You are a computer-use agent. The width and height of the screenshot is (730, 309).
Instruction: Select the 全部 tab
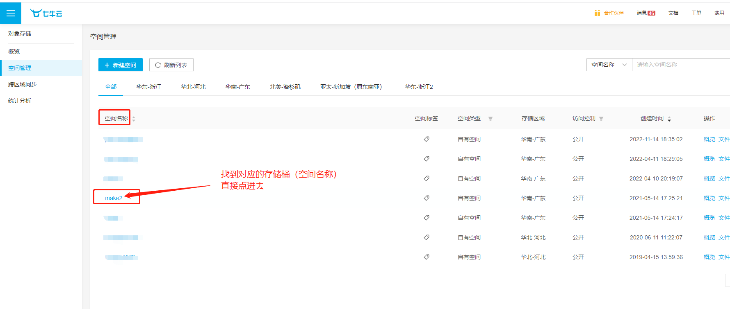(111, 87)
